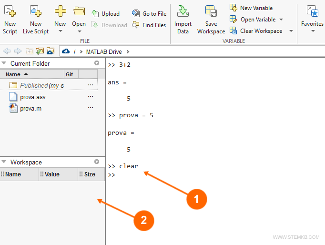The image size is (325, 245).
Task: Expand the Clear Workspace dropdown arrow
Action: coord(291,31)
